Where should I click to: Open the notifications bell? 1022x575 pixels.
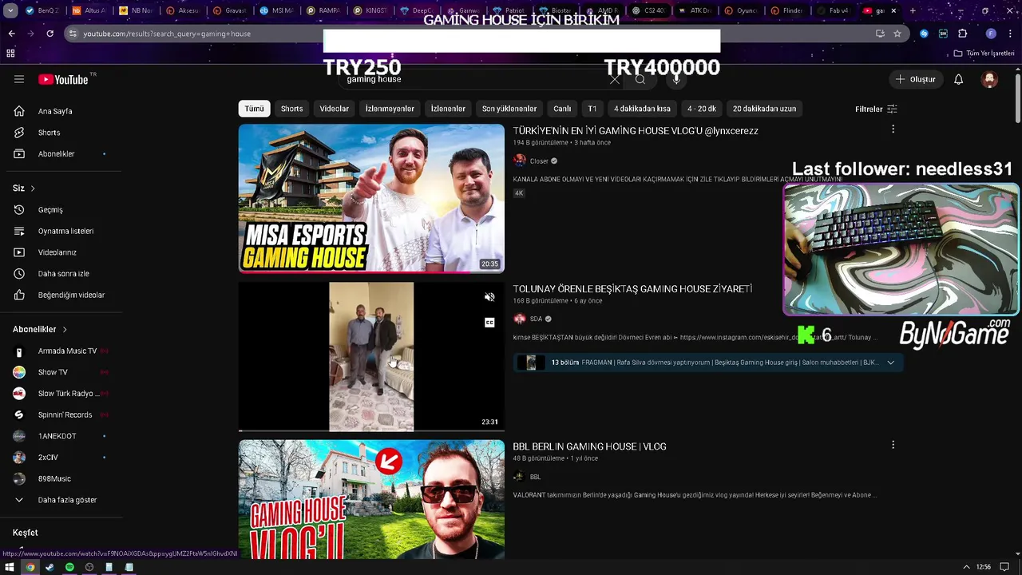coord(959,79)
